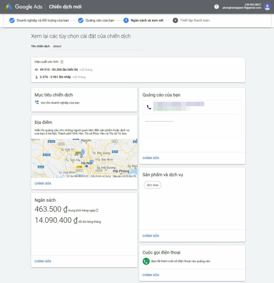The image size is (274, 283).
Task: Open the help question mark icon
Action: point(216,7)
